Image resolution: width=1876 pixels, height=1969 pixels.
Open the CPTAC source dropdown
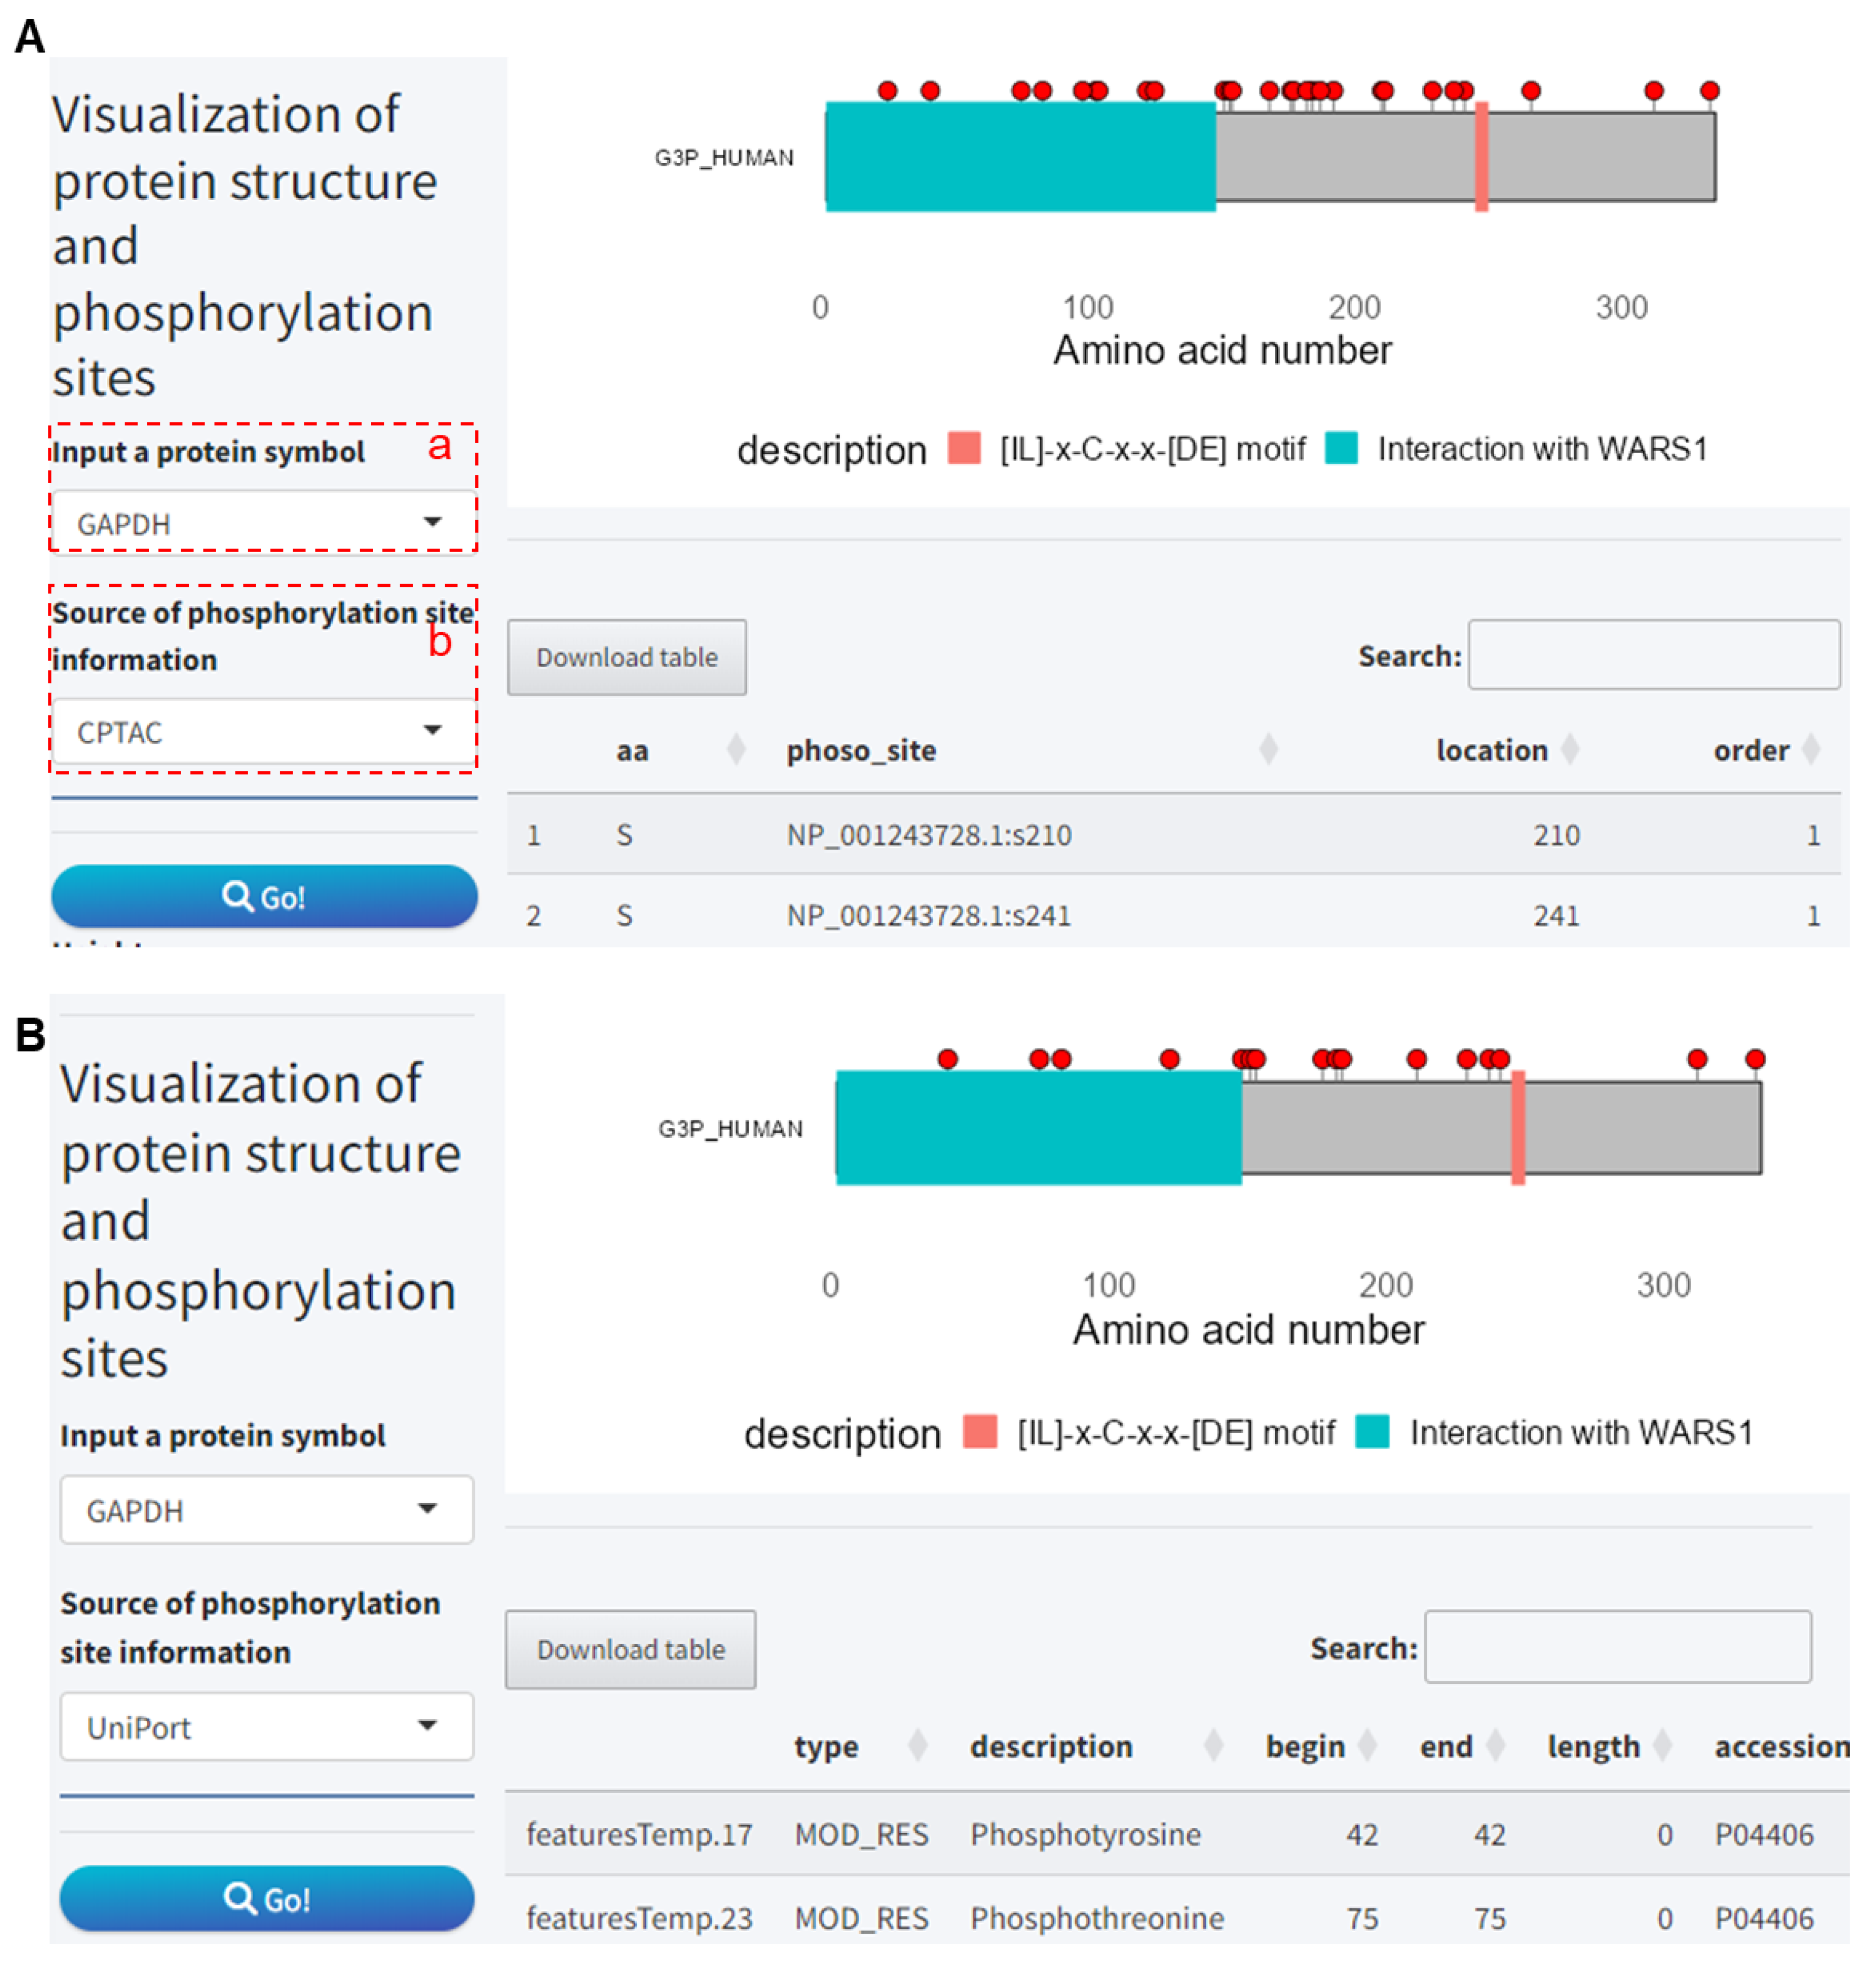[x=263, y=731]
